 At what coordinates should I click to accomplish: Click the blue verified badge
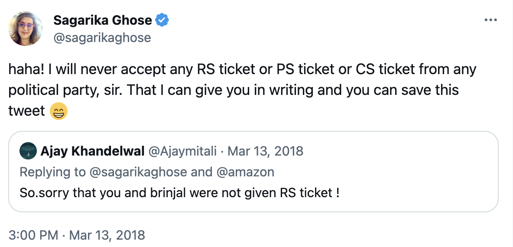[162, 20]
